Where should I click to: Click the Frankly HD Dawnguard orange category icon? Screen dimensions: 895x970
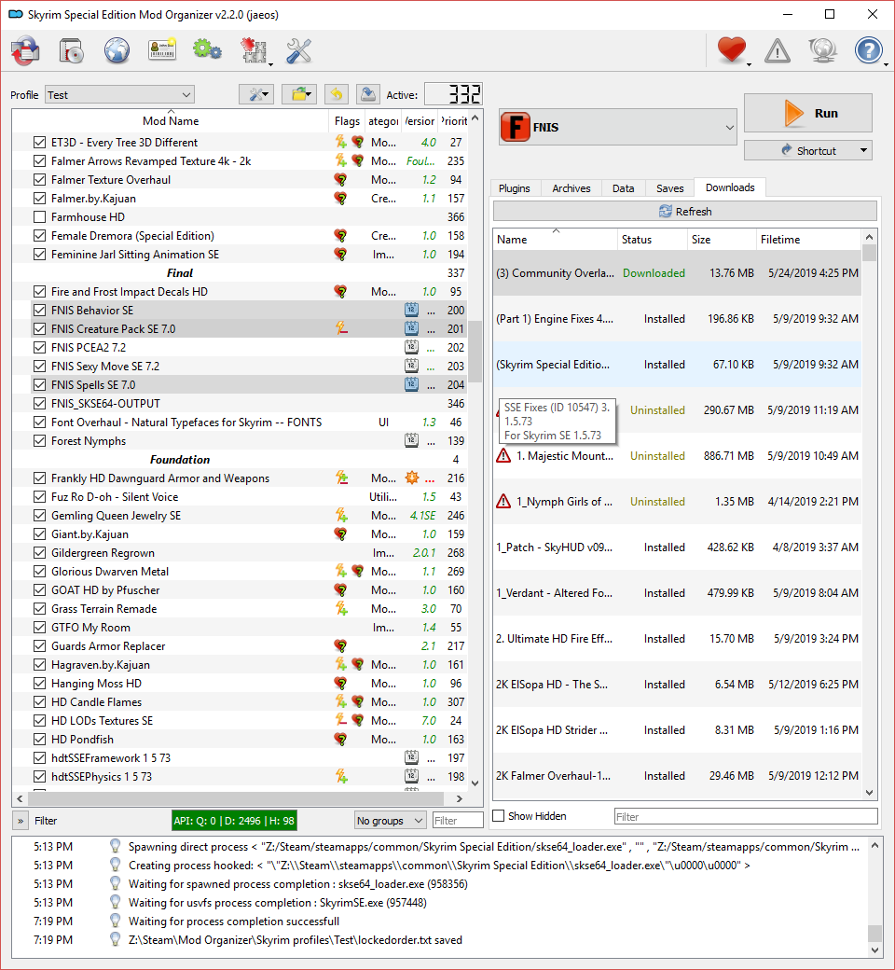(x=412, y=478)
